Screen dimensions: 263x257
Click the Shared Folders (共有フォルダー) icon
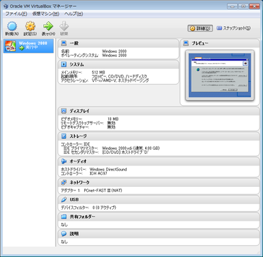[x=64, y=216]
